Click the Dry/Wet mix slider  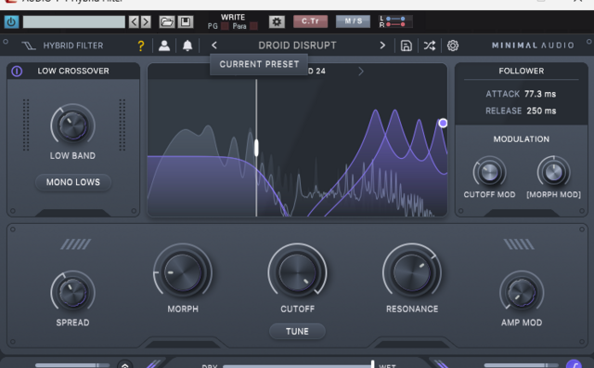[299, 366]
